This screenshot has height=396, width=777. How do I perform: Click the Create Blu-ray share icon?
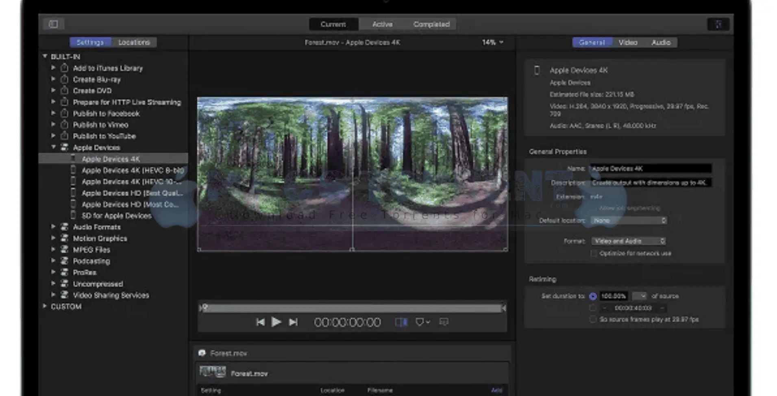tap(64, 79)
